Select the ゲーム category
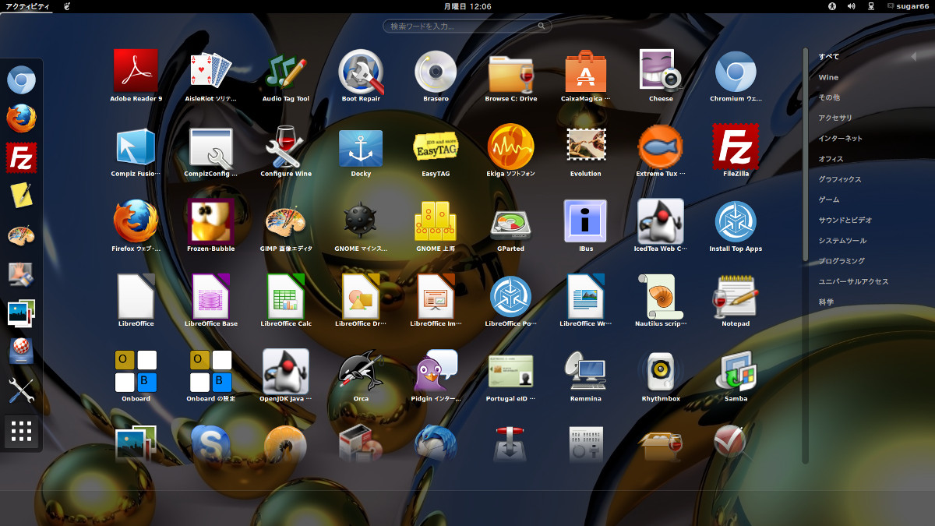 click(x=829, y=199)
